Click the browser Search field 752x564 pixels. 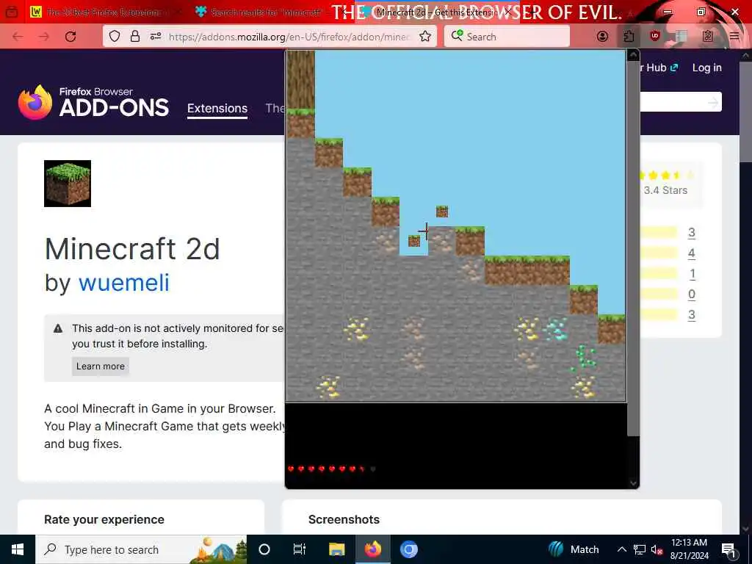point(507,37)
